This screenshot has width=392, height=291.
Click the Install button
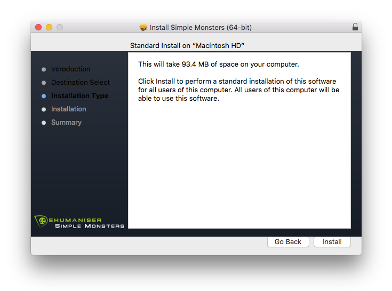tap(332, 241)
